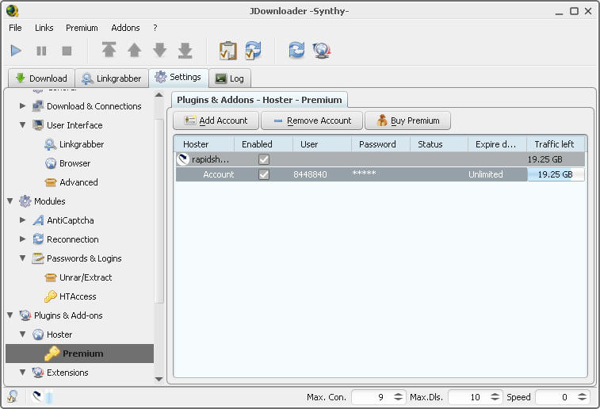
Task: Collapse the User Interface node
Action: tap(22, 125)
